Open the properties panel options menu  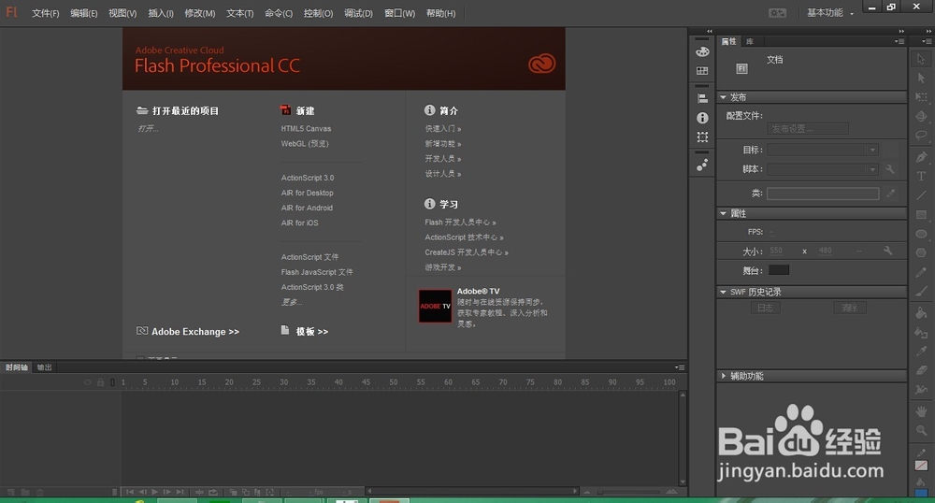[x=899, y=41]
